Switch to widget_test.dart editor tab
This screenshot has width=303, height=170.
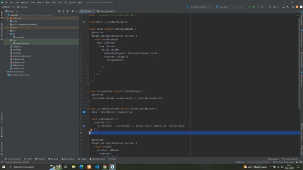click(106, 11)
